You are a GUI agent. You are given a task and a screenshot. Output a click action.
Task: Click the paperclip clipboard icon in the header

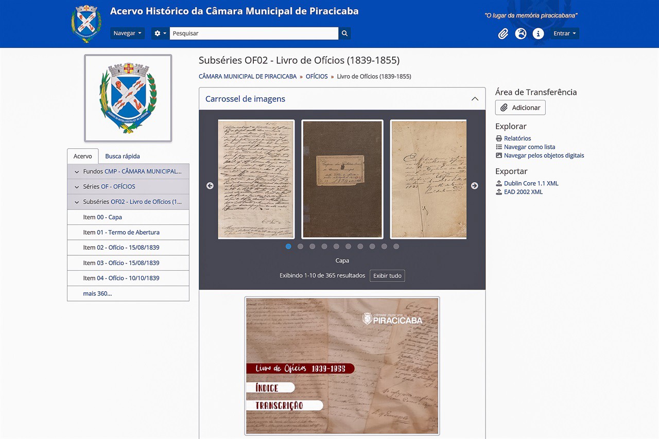click(x=503, y=33)
